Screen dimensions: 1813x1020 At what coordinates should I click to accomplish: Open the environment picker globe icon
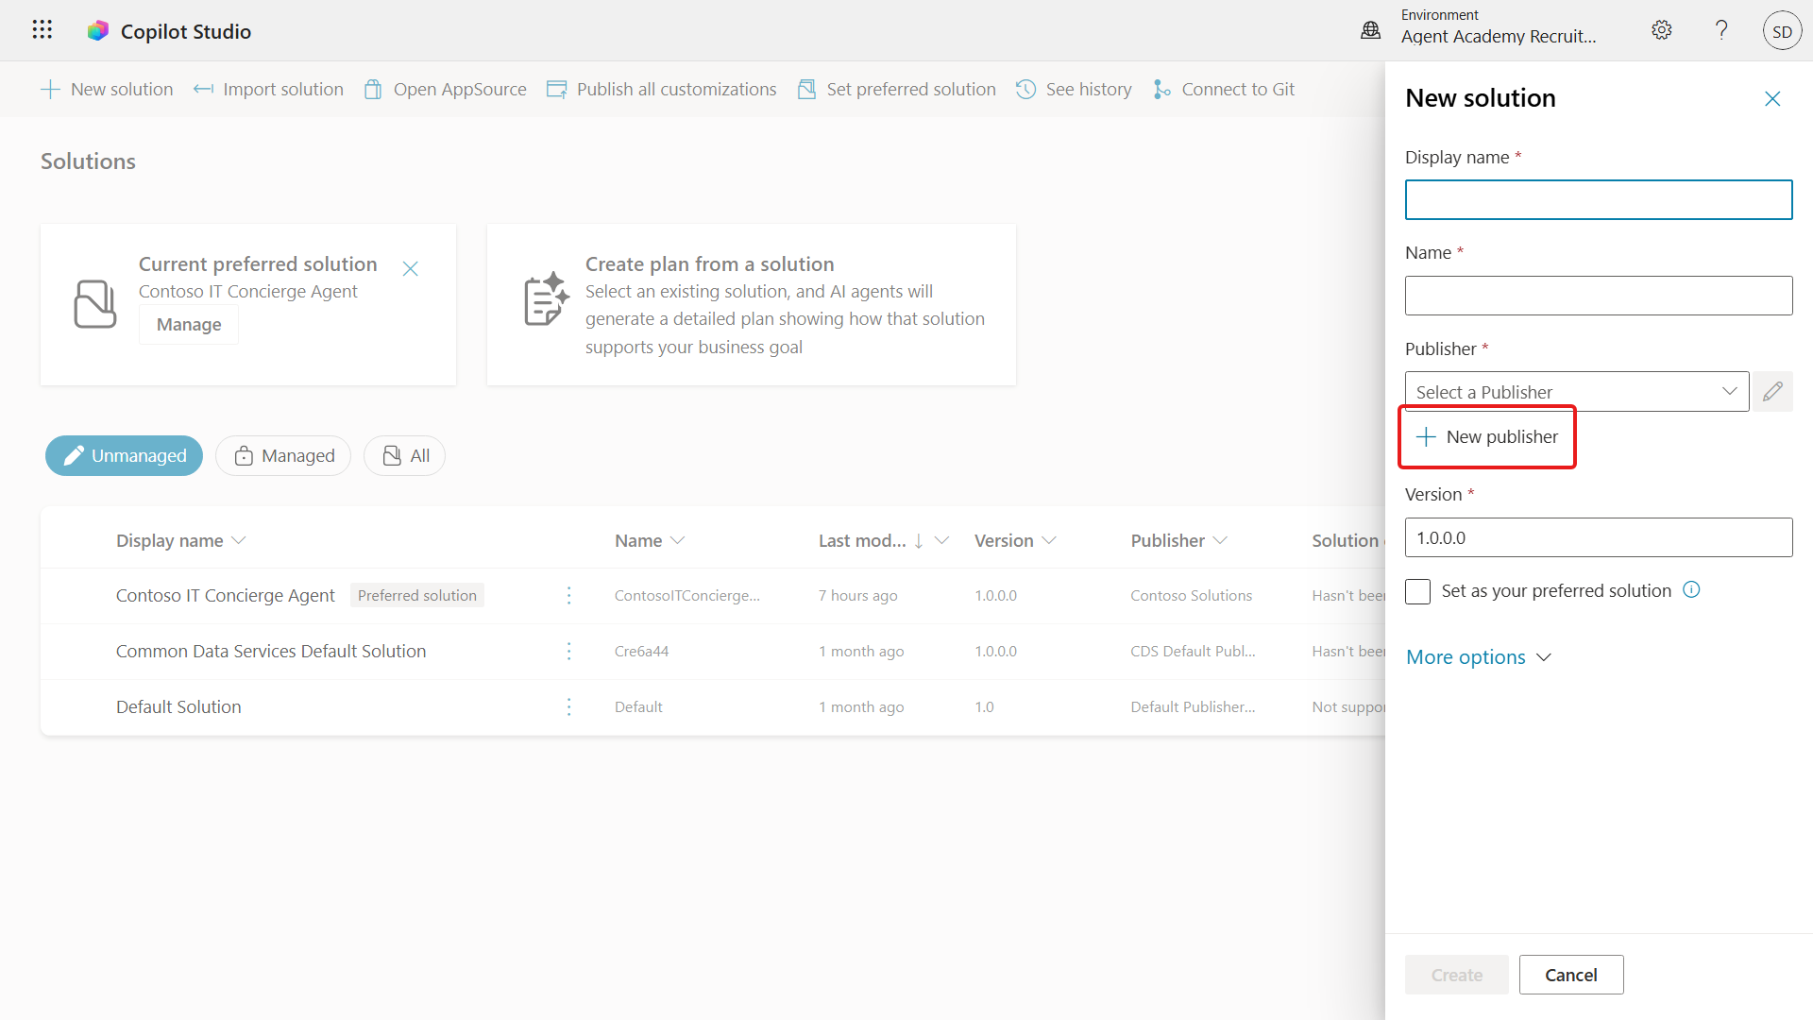click(1370, 30)
